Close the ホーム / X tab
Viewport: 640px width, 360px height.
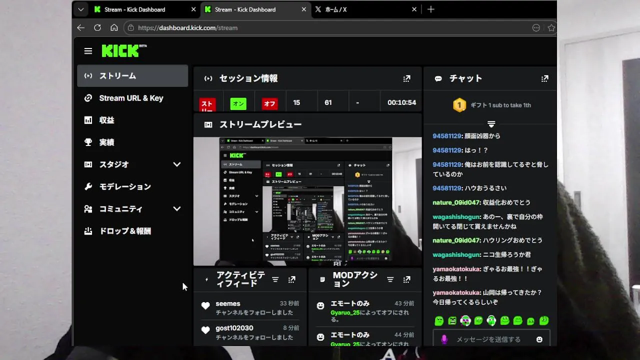(414, 9)
